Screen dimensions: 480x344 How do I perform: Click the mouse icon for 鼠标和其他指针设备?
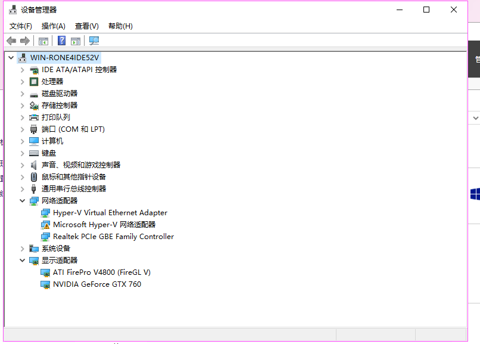(x=34, y=177)
